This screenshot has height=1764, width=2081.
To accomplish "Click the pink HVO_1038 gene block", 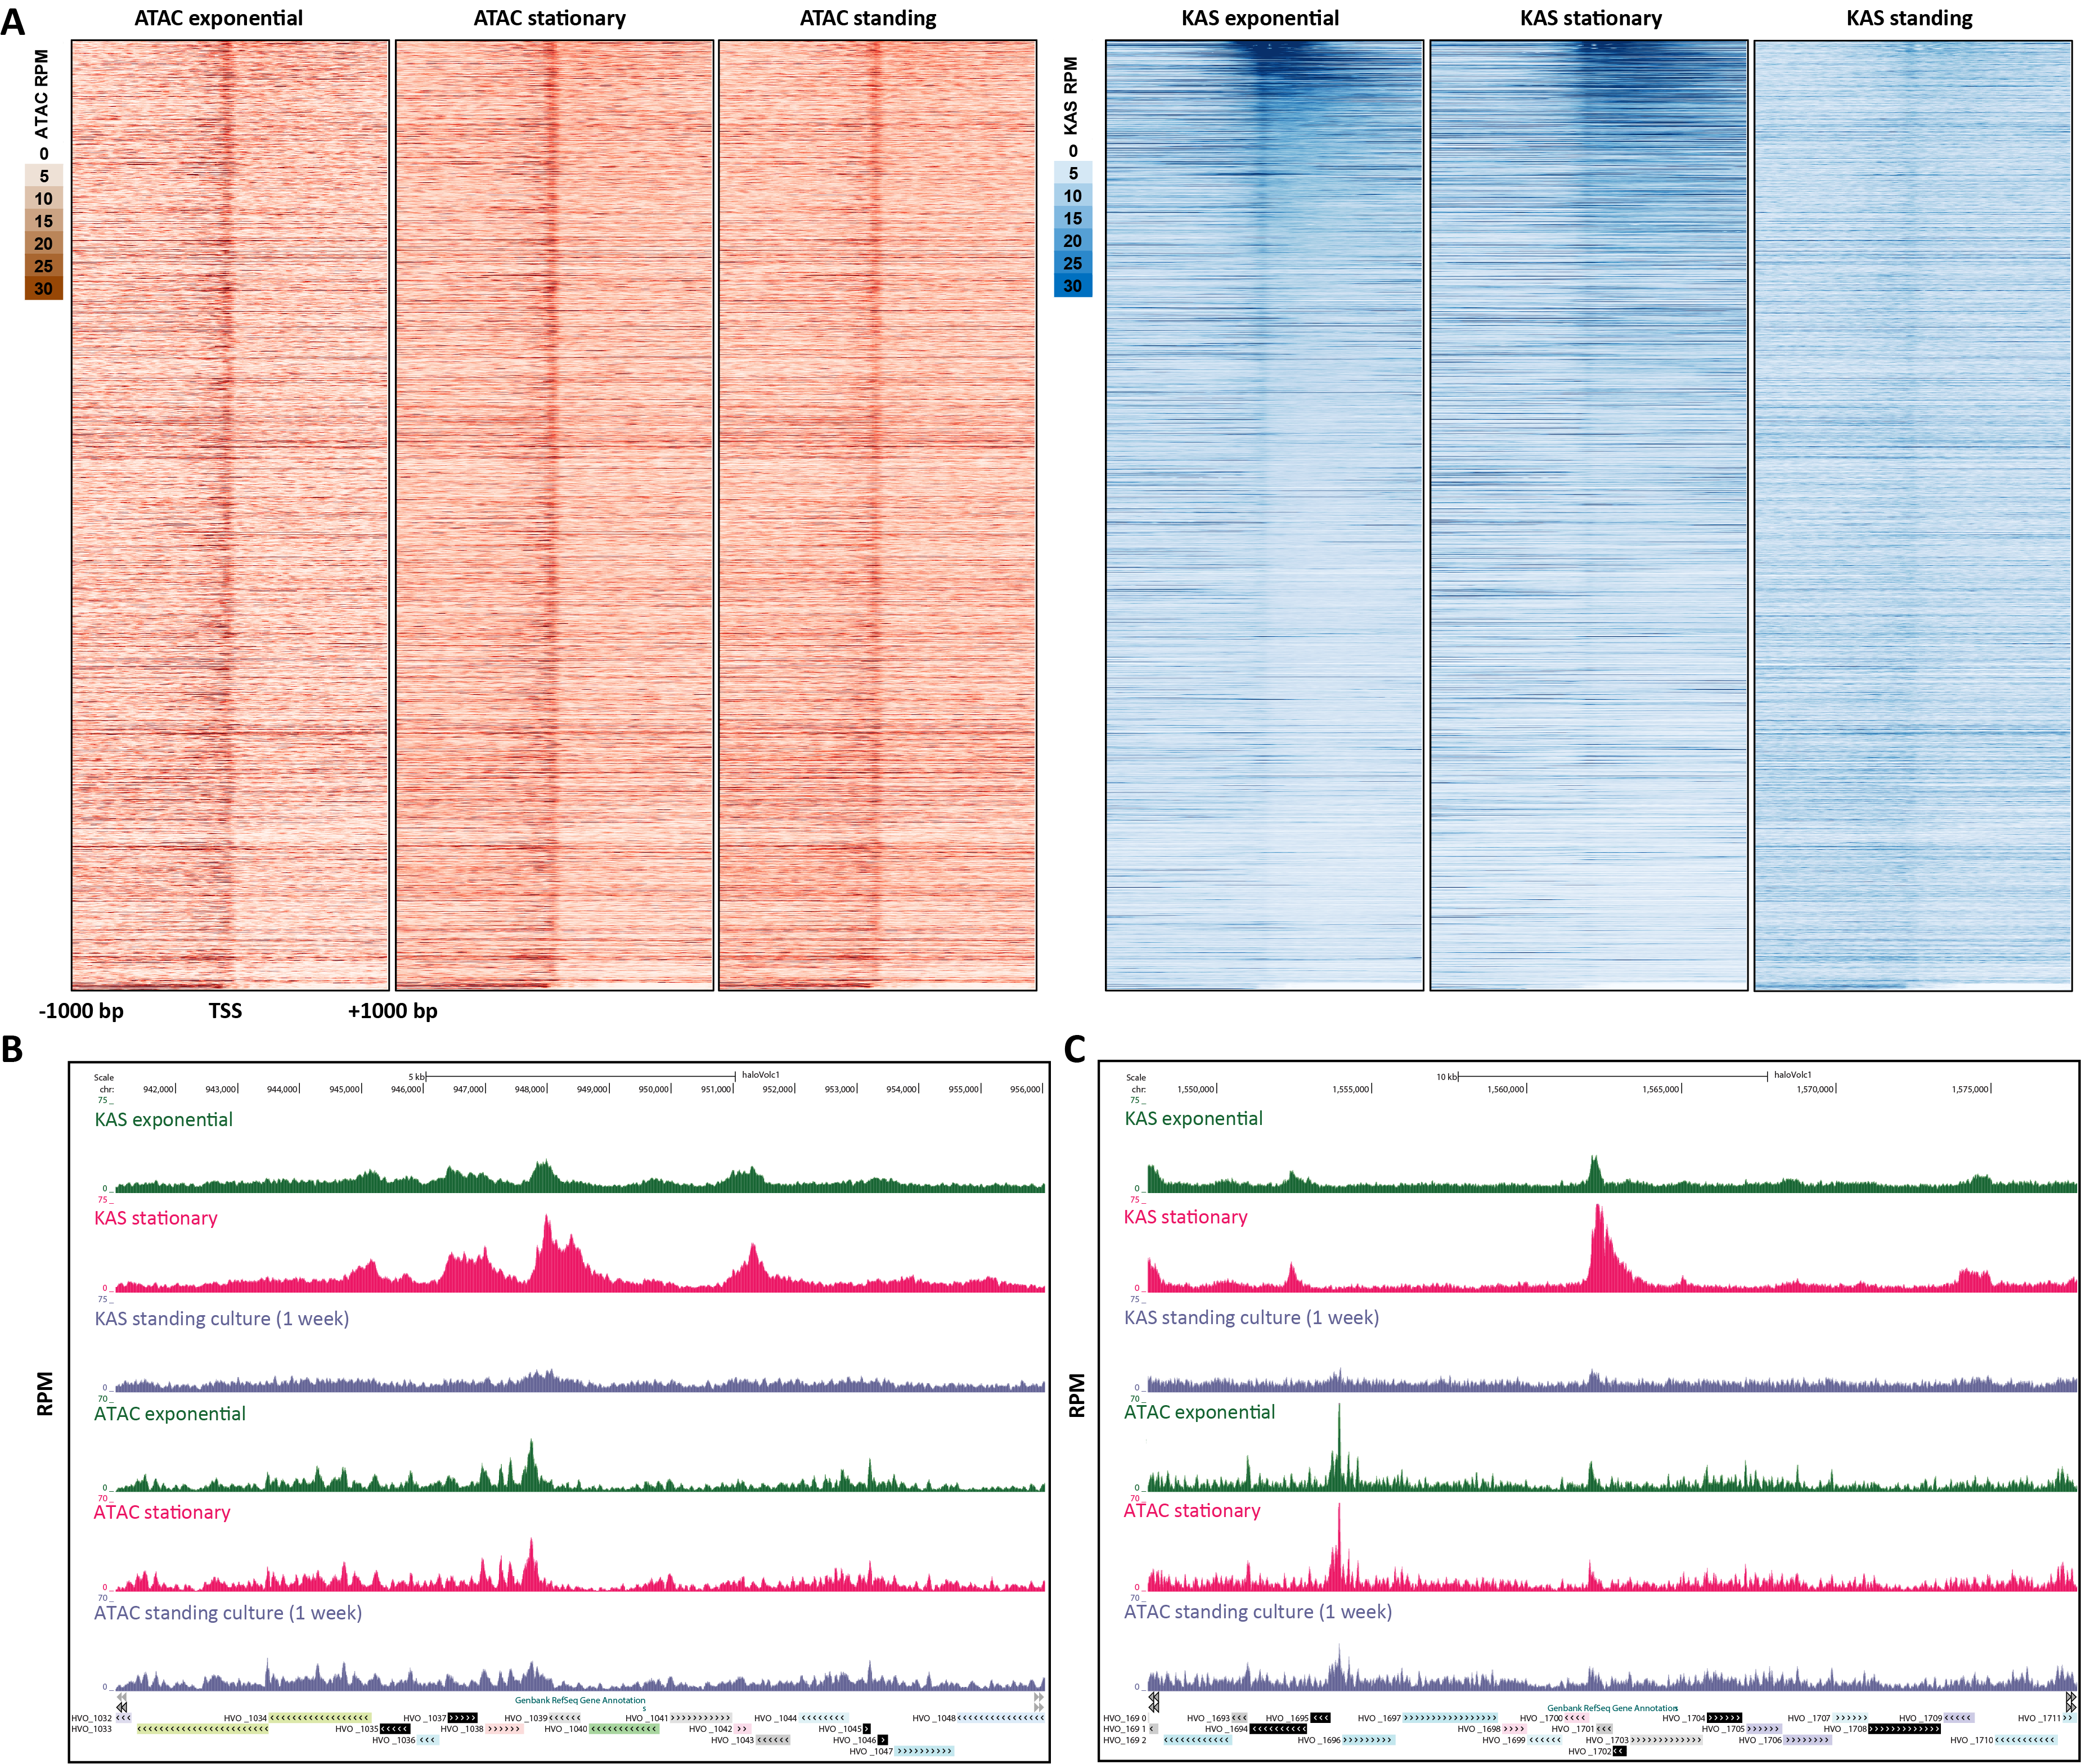I will tap(504, 1729).
